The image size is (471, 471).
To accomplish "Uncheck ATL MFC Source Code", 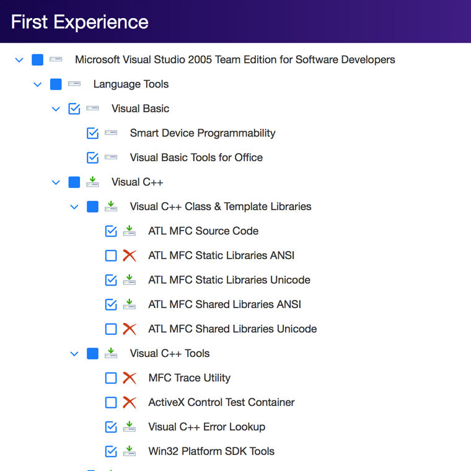I will pos(111,231).
